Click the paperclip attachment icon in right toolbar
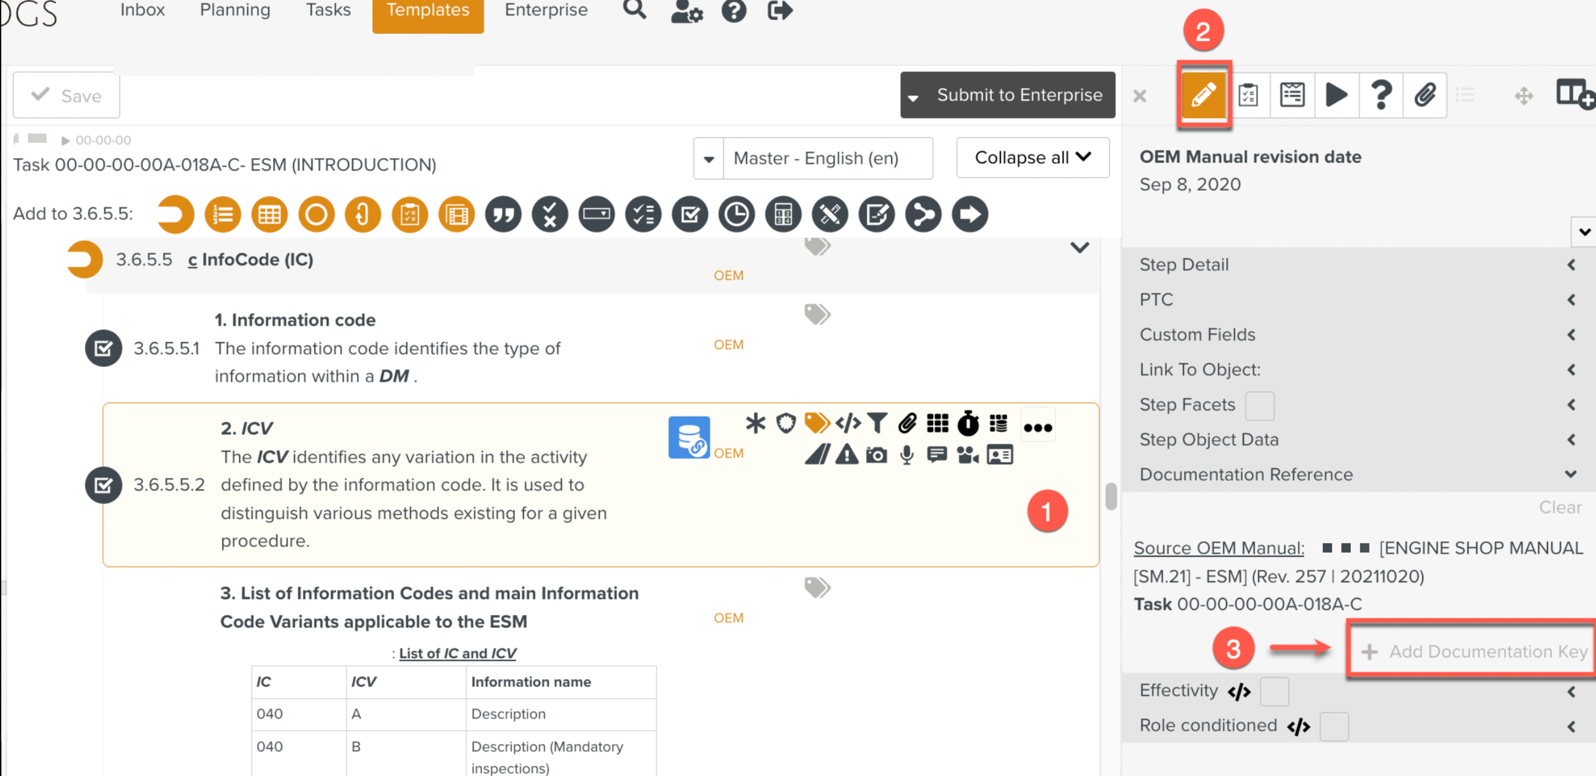This screenshot has width=1596, height=776. point(1424,96)
